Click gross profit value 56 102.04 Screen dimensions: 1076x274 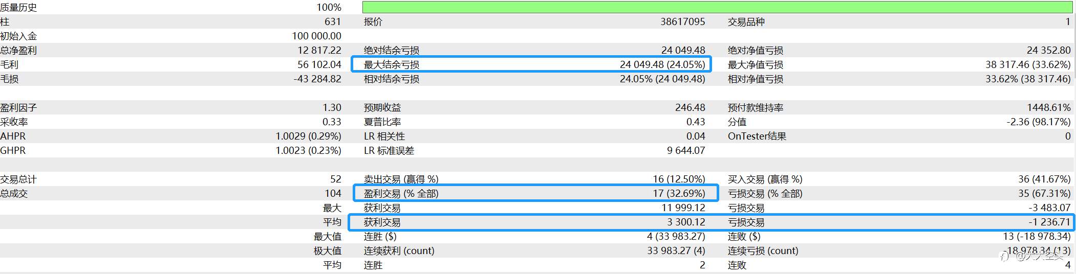coord(319,64)
